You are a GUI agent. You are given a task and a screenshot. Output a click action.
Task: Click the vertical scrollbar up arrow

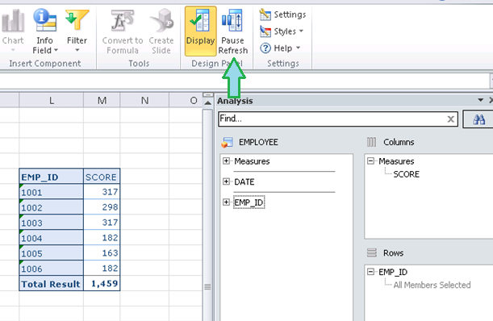click(x=207, y=103)
